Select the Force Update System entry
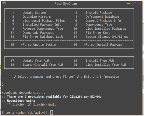Screen dimensions: 144x116 [x=39, y=45]
